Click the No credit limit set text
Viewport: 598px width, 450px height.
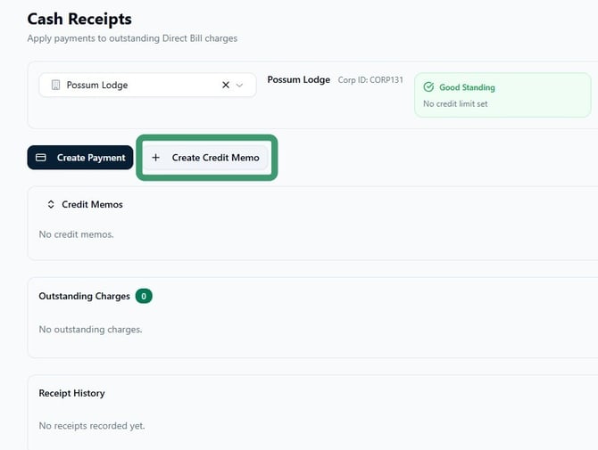tap(455, 103)
